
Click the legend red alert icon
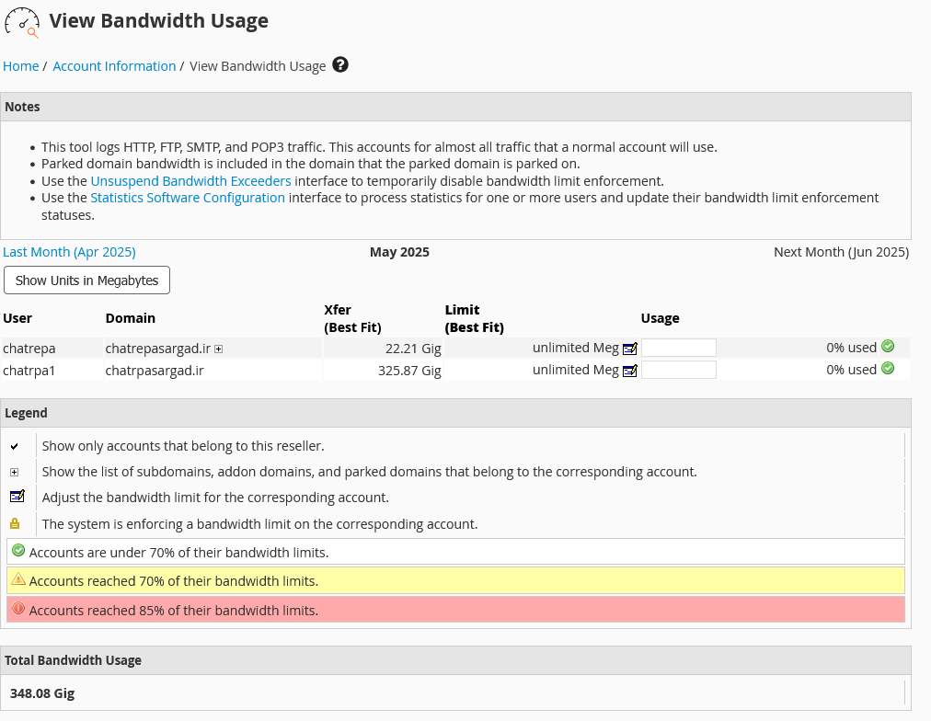[x=17, y=609]
